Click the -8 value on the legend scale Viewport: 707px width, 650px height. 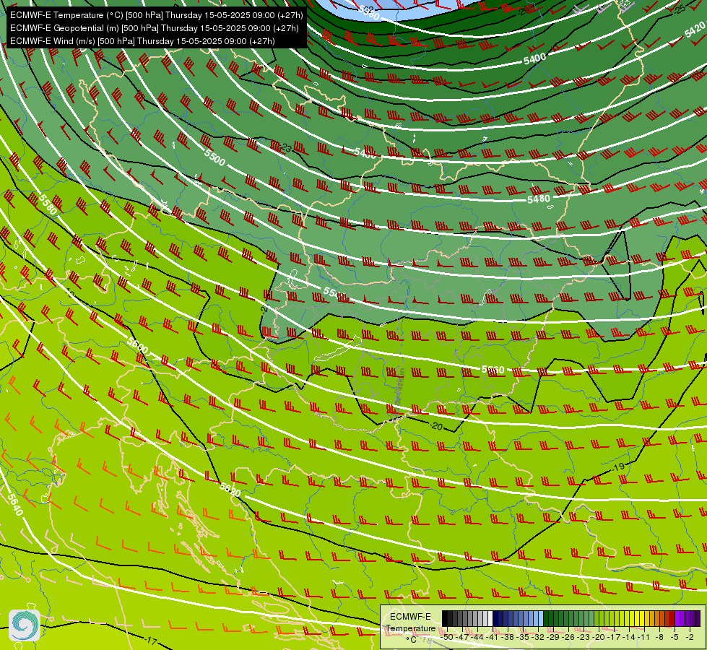tap(659, 638)
